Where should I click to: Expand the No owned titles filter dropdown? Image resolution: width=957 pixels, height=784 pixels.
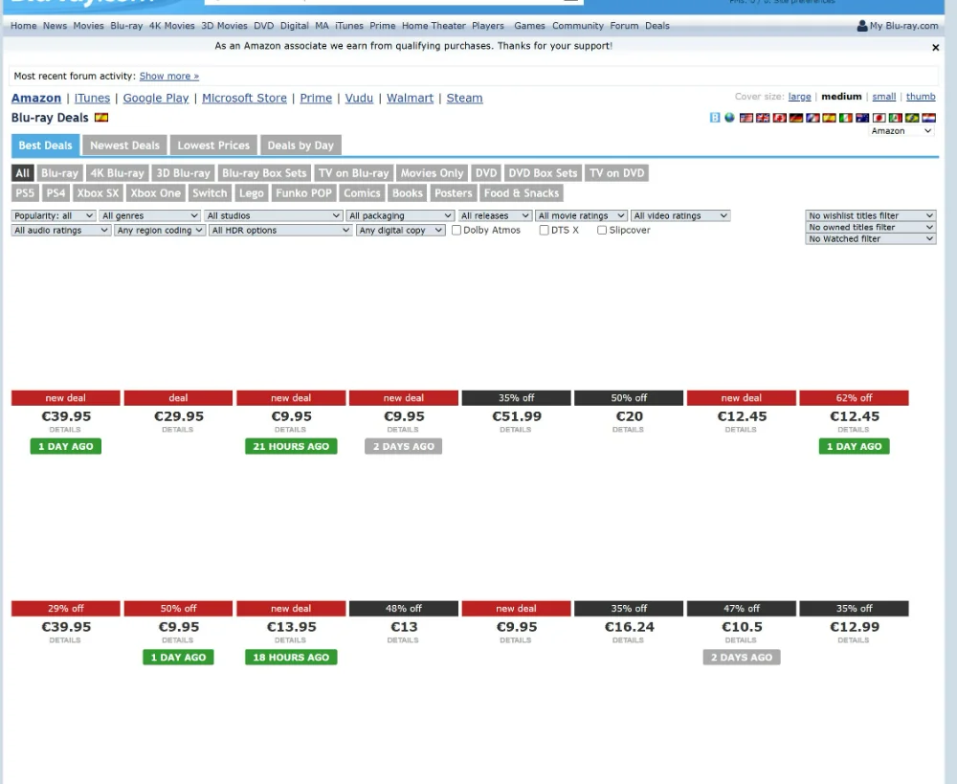coord(870,227)
